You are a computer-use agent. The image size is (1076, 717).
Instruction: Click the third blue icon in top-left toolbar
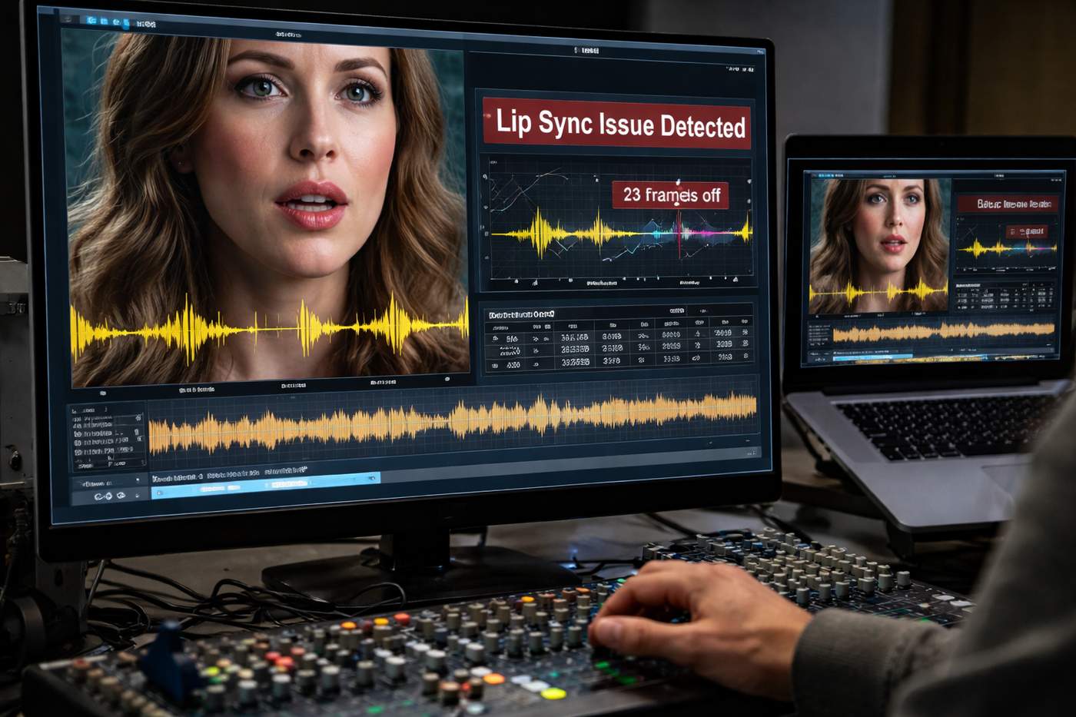(115, 22)
